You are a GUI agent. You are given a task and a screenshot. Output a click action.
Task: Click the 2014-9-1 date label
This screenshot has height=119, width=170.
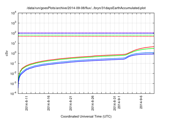click(119, 102)
